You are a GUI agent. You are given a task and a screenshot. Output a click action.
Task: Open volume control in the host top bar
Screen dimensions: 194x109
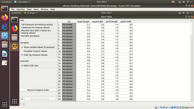(x=184, y=2)
